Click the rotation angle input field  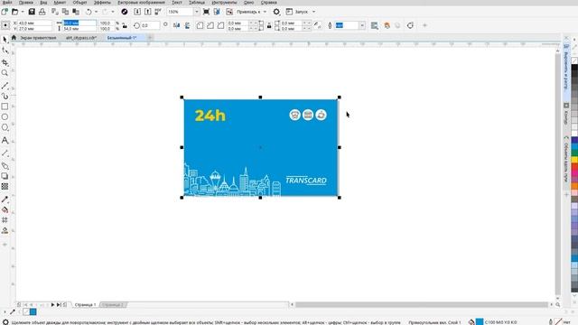[151, 25]
